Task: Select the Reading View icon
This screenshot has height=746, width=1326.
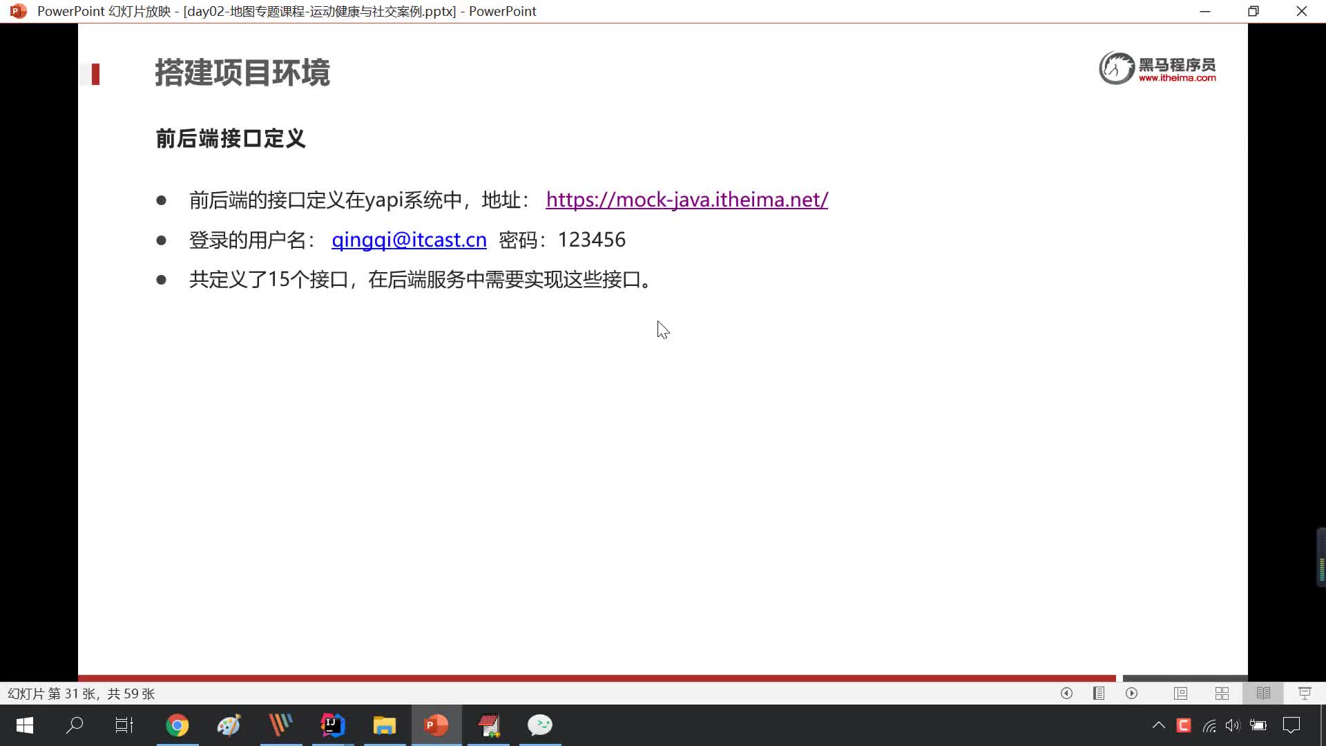Action: 1263,693
